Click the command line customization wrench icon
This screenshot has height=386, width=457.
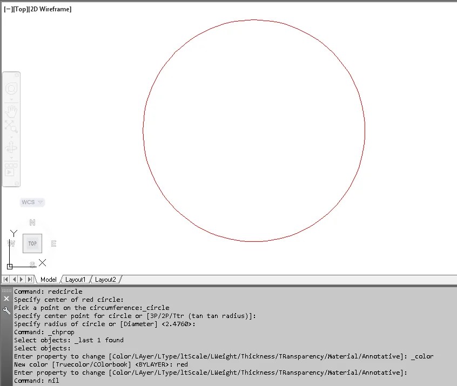click(6, 309)
